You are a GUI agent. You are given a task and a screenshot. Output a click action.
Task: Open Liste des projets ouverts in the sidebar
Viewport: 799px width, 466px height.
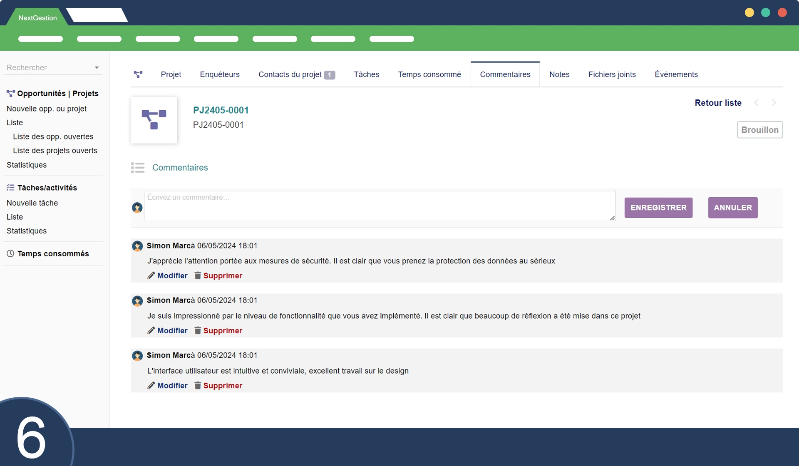click(x=55, y=151)
